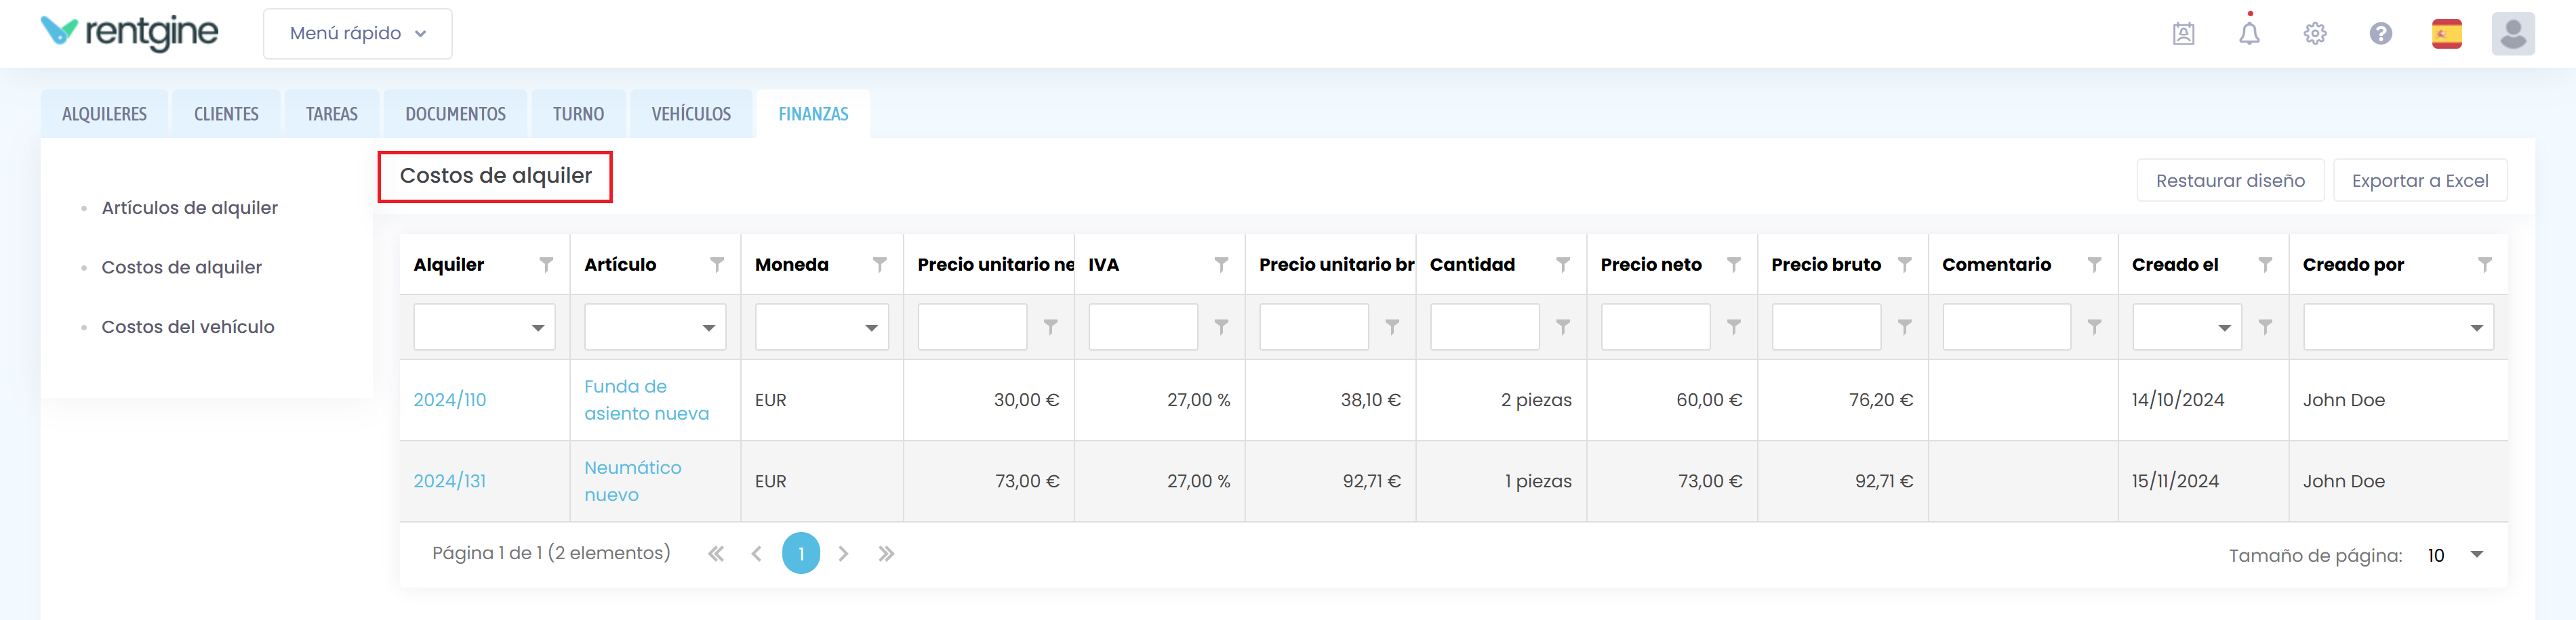The width and height of the screenshot is (2576, 620).
Task: Open the contacts badge icon in header
Action: 2183,34
